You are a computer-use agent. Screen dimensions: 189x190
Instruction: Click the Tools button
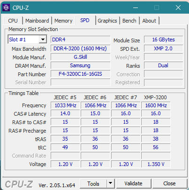point(93,183)
